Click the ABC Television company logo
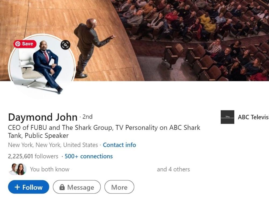The width and height of the screenshot is (269, 202). (227, 117)
